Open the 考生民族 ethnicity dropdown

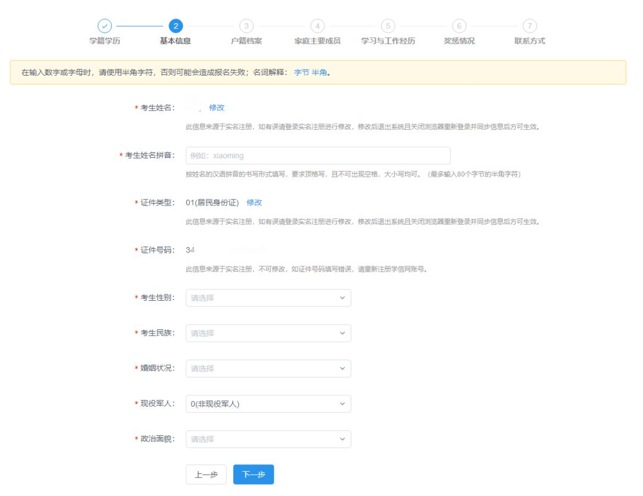point(268,333)
